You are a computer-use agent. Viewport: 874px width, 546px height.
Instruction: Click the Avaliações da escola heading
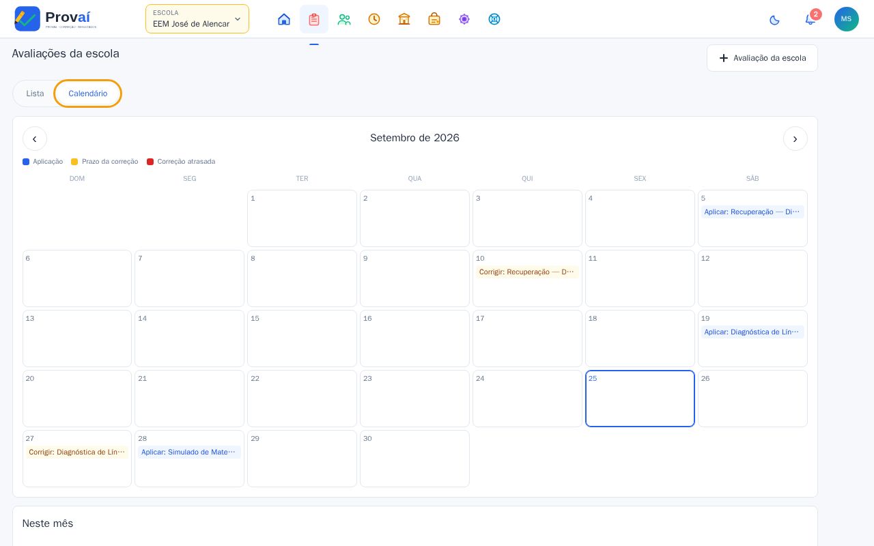pyautogui.click(x=66, y=54)
